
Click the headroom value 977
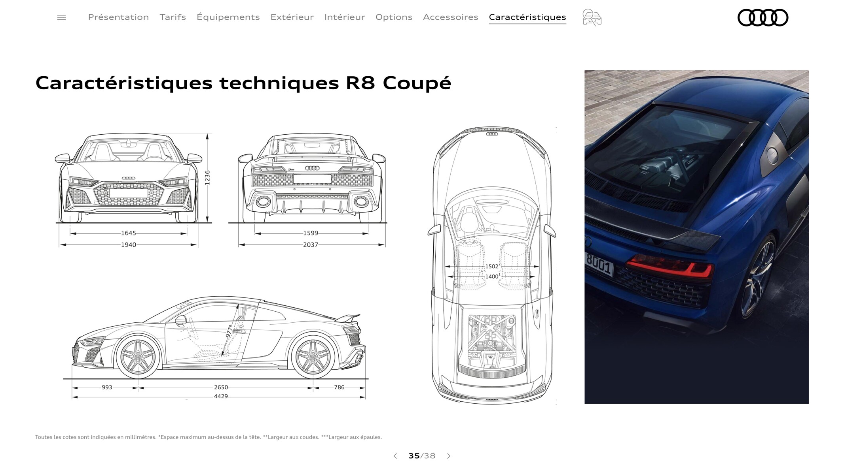click(x=229, y=331)
